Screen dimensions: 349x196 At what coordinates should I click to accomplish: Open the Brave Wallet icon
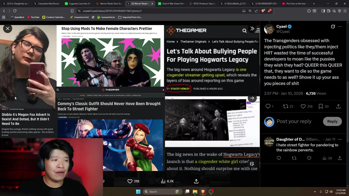pos(329,11)
